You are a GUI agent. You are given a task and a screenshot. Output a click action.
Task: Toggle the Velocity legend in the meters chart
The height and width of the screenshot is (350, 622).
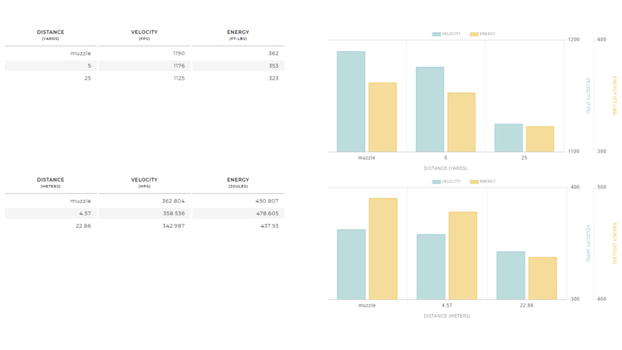click(446, 181)
